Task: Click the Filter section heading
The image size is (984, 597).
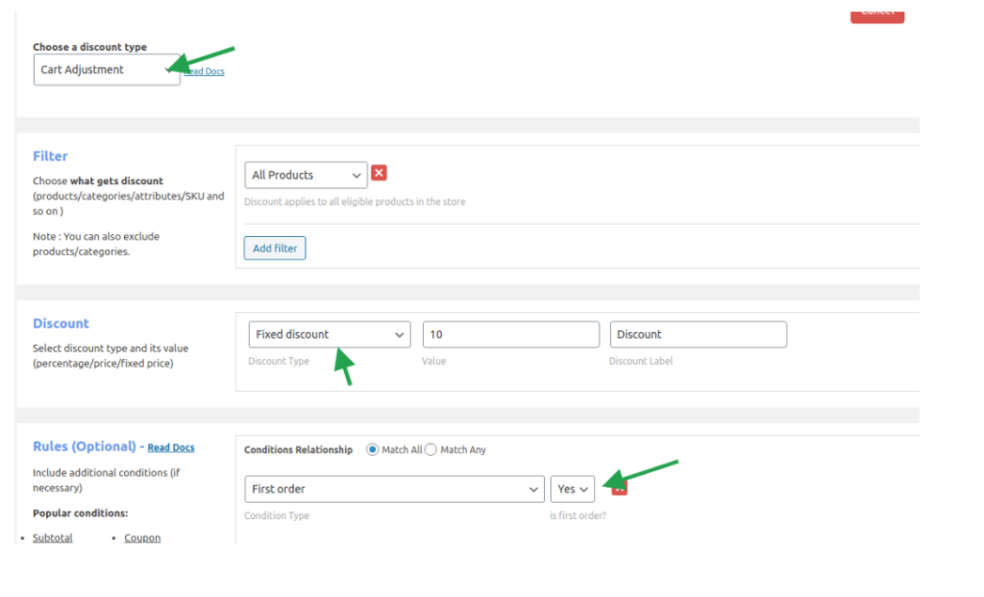Action: 50,156
